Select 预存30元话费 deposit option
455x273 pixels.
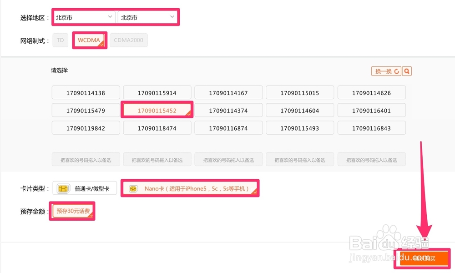pos(73,211)
